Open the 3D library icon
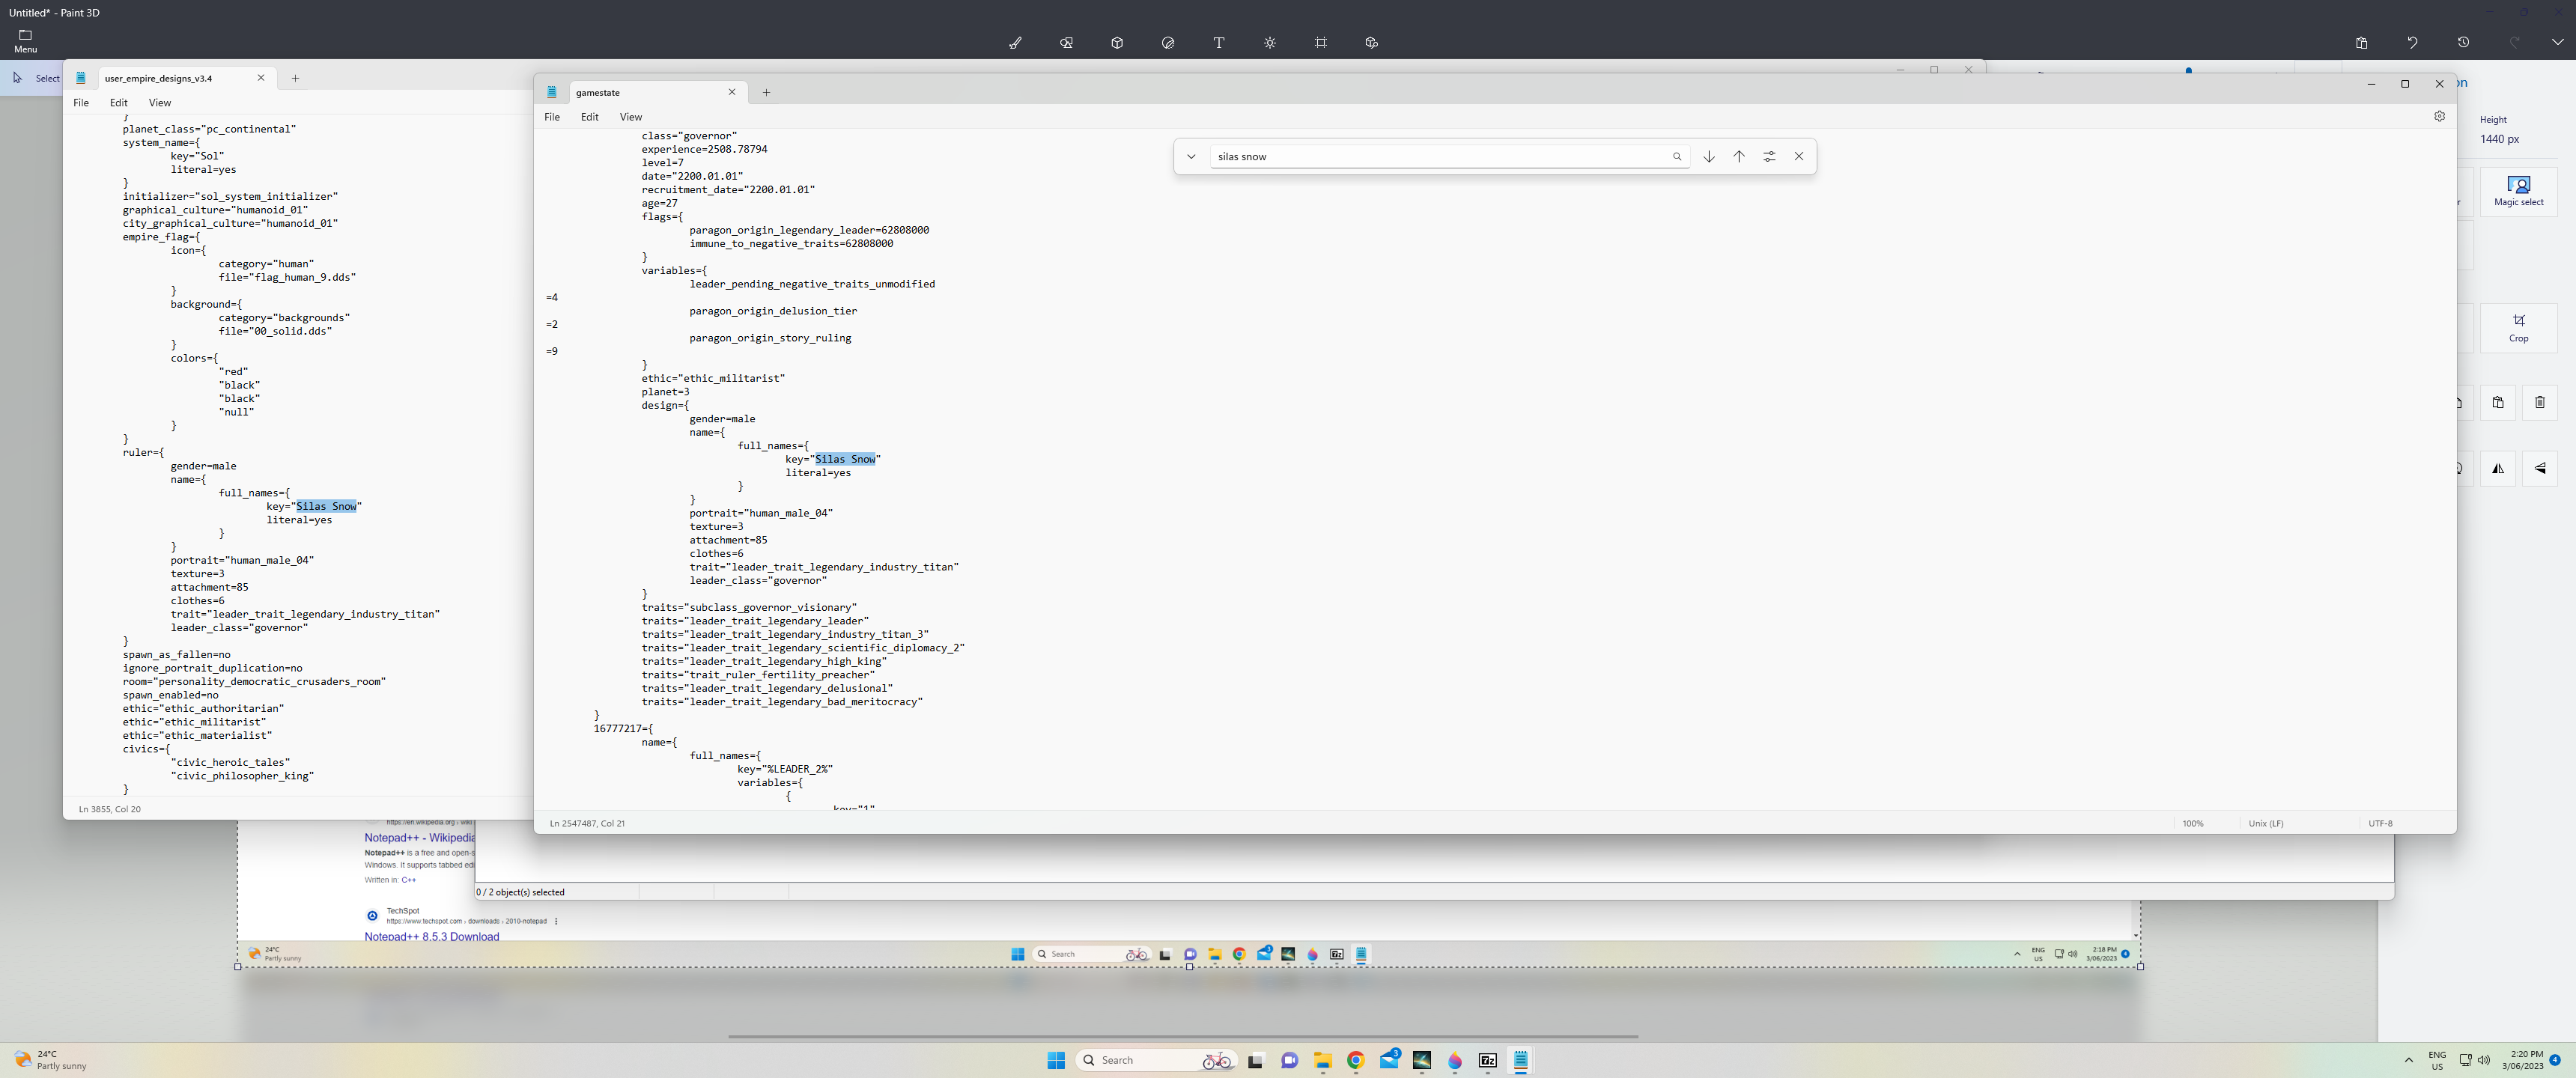The height and width of the screenshot is (1078, 2576). point(1371,43)
